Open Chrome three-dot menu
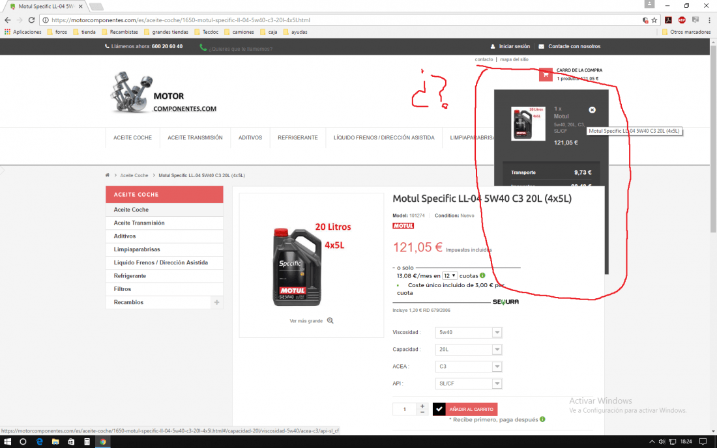The height and width of the screenshot is (448, 717). (709, 20)
